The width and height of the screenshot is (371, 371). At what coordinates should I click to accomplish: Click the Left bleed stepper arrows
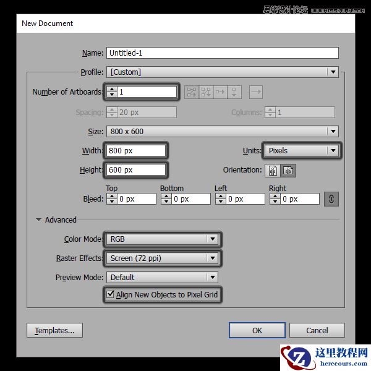(x=221, y=199)
